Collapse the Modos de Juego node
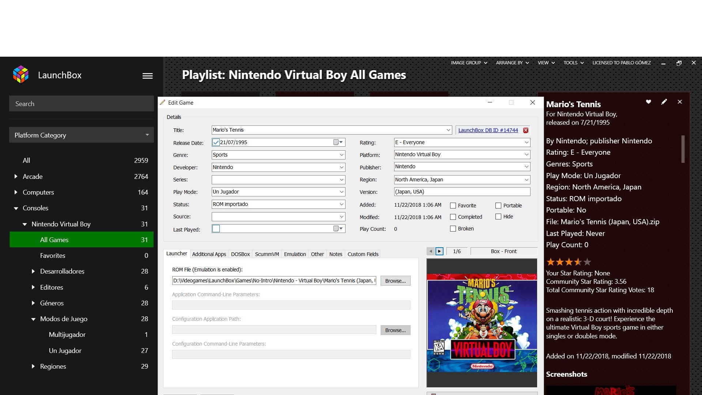Viewport: 702px width, 395px height. [x=33, y=319]
